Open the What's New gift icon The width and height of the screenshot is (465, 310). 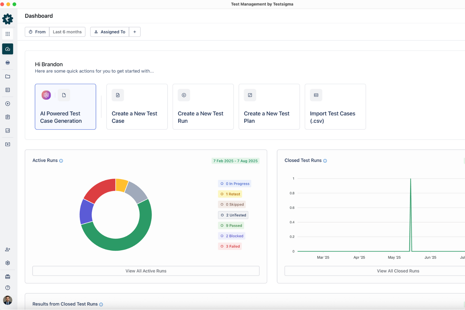pos(8,276)
